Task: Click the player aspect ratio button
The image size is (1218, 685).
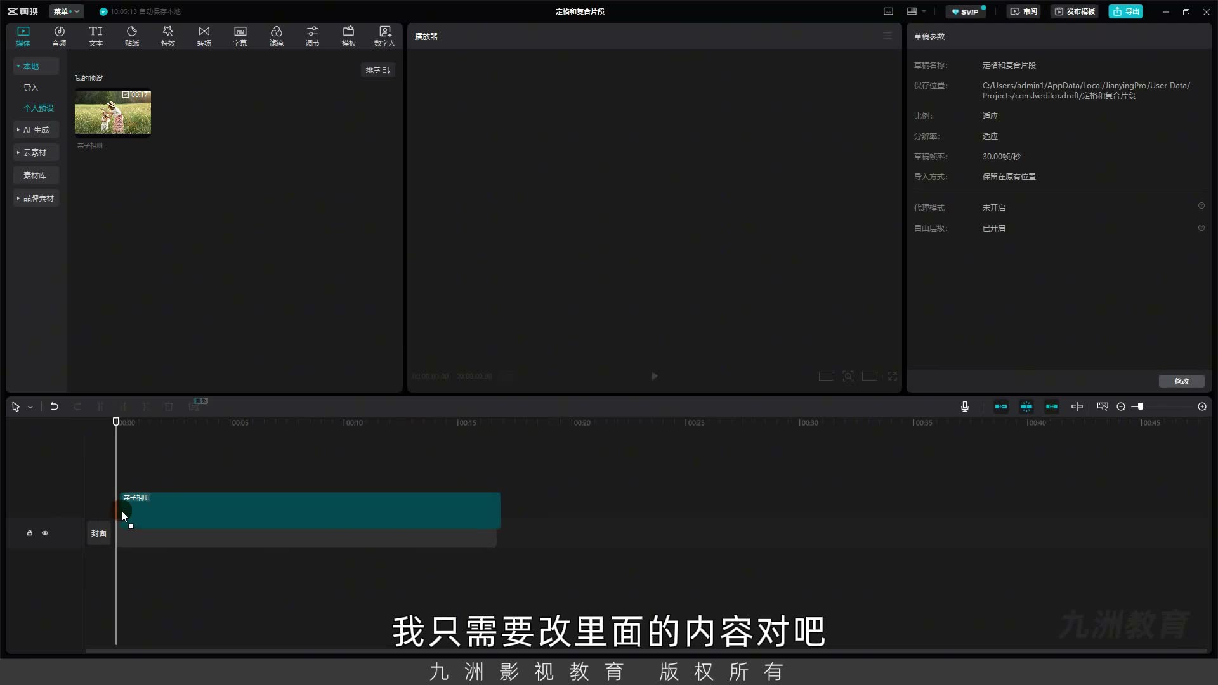Action: 870,376
